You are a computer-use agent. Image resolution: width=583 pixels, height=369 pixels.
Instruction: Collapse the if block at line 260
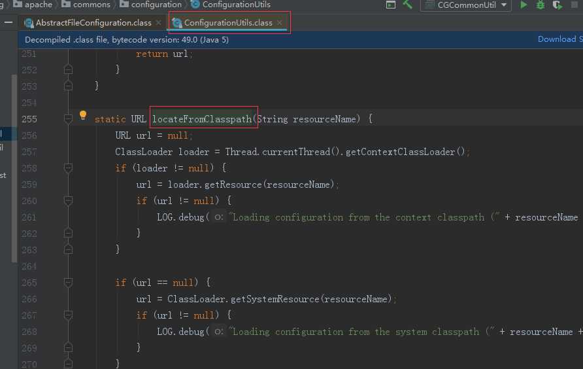tap(68, 201)
